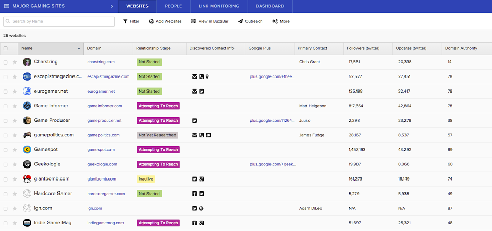Star the Game Informer website
The image size is (492, 231).
pos(15,106)
